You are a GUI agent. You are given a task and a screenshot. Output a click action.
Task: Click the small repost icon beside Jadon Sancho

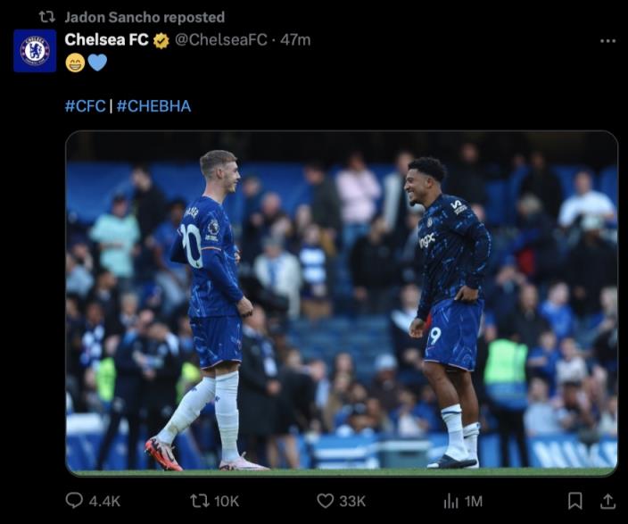click(x=47, y=17)
